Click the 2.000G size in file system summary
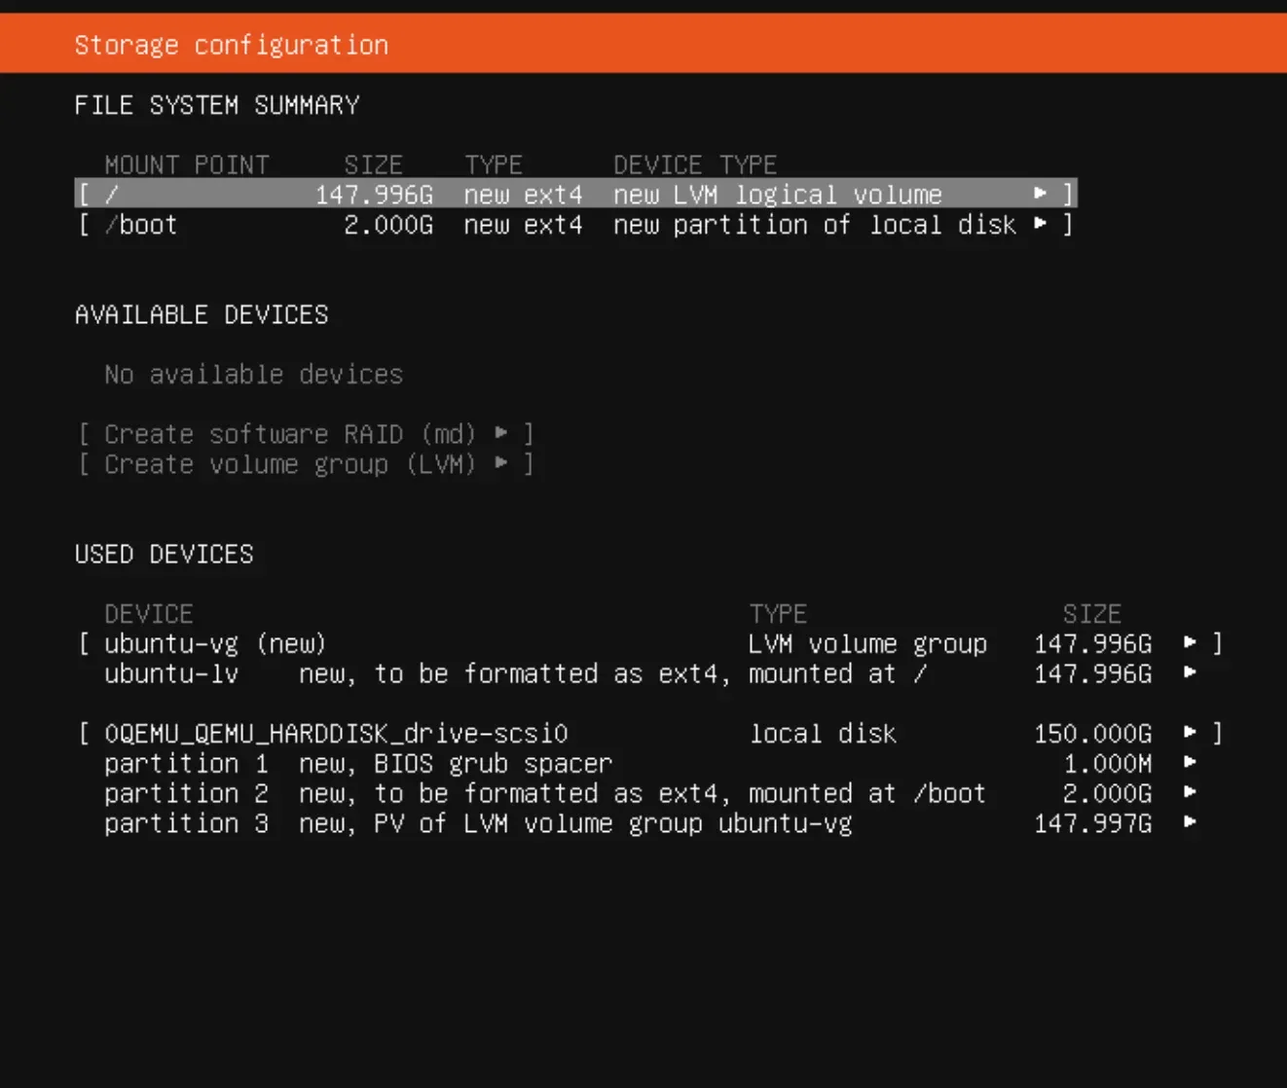Screen dimensions: 1287x1088 (388, 225)
